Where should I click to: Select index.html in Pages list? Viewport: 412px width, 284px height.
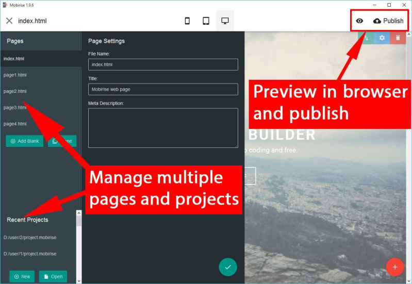[41, 59]
